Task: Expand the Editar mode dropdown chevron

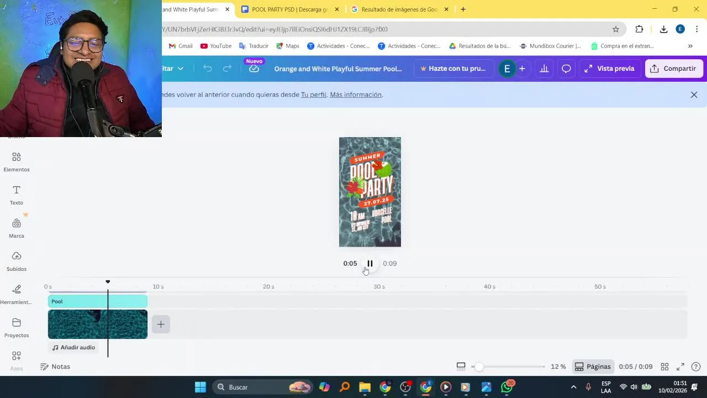Action: pyautogui.click(x=180, y=69)
